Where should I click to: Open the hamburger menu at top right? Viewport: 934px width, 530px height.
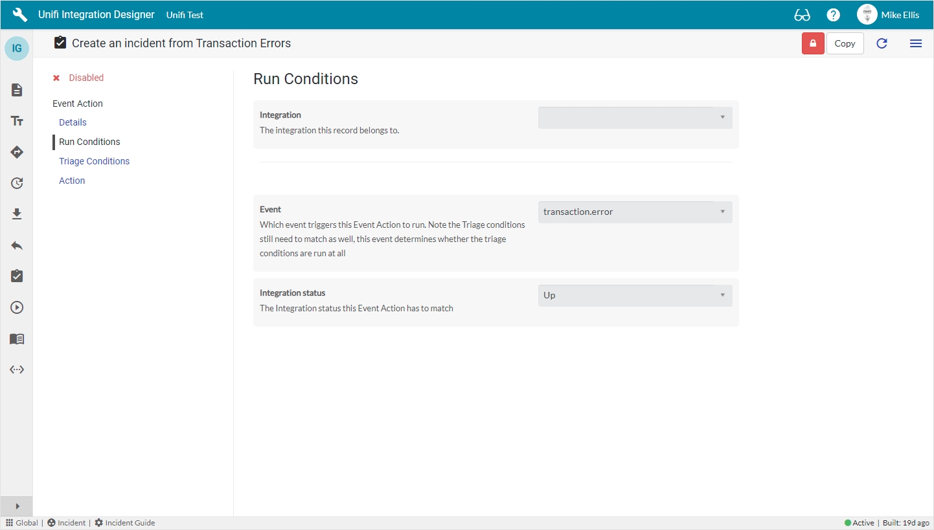point(915,43)
